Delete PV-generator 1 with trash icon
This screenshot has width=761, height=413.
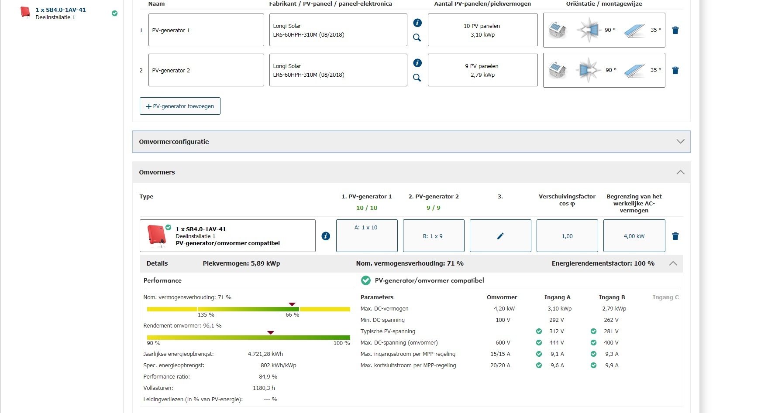[x=675, y=30]
